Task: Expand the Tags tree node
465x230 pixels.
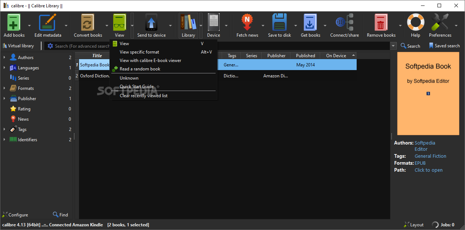Action: (4, 129)
